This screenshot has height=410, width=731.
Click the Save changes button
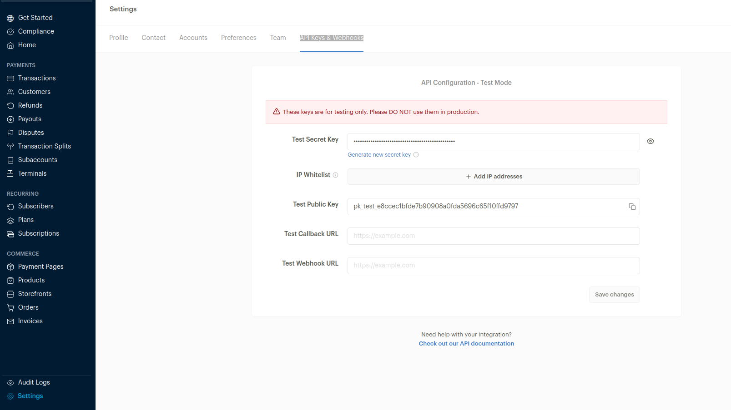[x=614, y=294]
